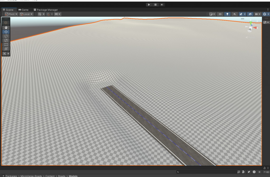Click Models in the breadcrumb path
This screenshot has height=177, width=270.
pyautogui.click(x=73, y=176)
